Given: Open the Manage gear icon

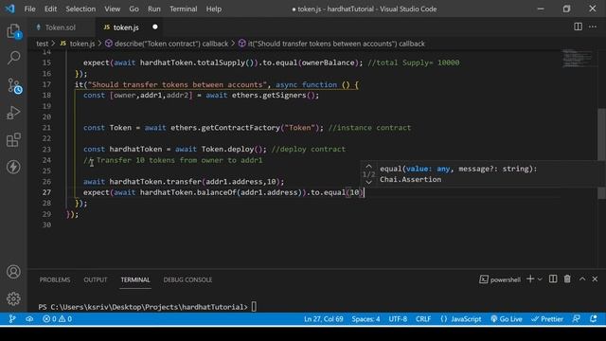Looking at the screenshot, I should [x=13, y=298].
